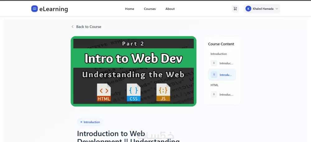Click the Introduction tag badge
311x142 pixels.
90,122
